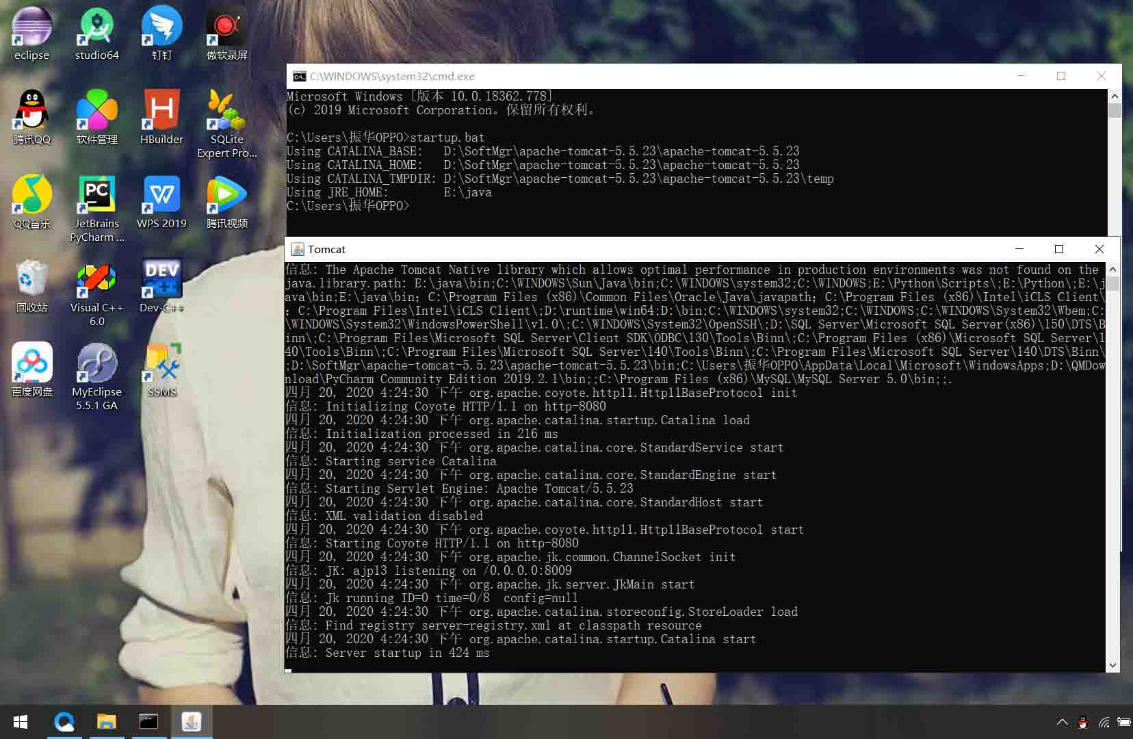Open File Explorer from the taskbar

pyautogui.click(x=106, y=722)
